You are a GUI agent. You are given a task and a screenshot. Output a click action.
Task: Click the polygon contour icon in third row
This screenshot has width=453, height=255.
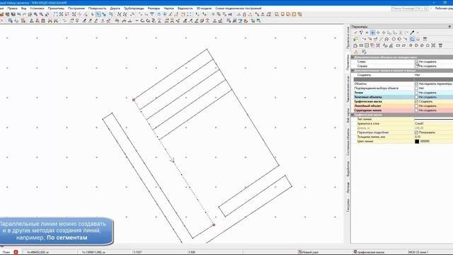355,45
